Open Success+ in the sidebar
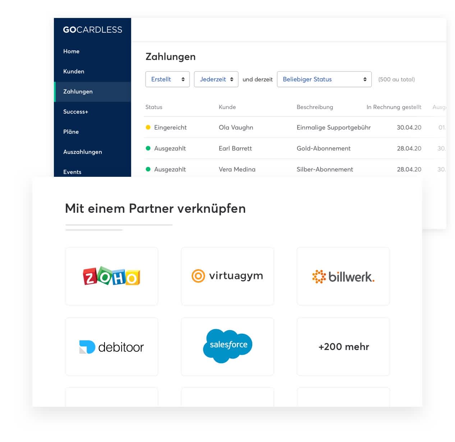 coord(75,112)
